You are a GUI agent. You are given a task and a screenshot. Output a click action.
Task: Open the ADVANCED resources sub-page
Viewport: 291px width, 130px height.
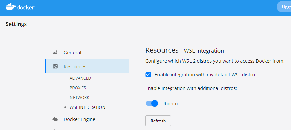[x=80, y=78]
